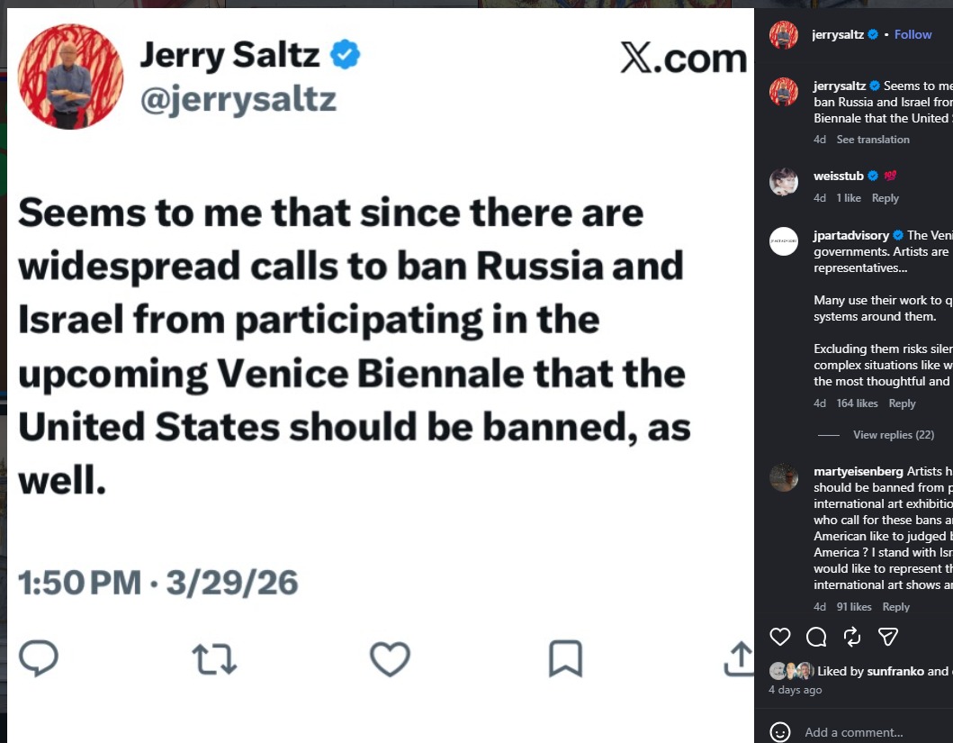Share the post with the paper plane icon

point(888,637)
